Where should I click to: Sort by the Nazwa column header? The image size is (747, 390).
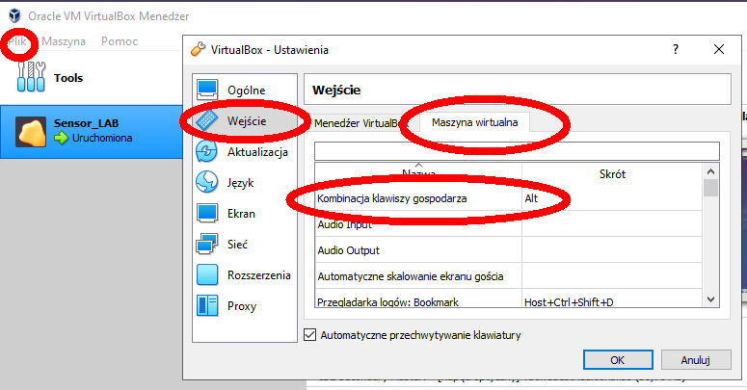click(x=418, y=173)
